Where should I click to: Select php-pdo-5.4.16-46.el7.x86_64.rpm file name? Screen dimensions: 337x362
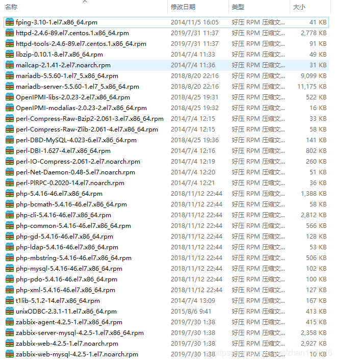[66, 279]
